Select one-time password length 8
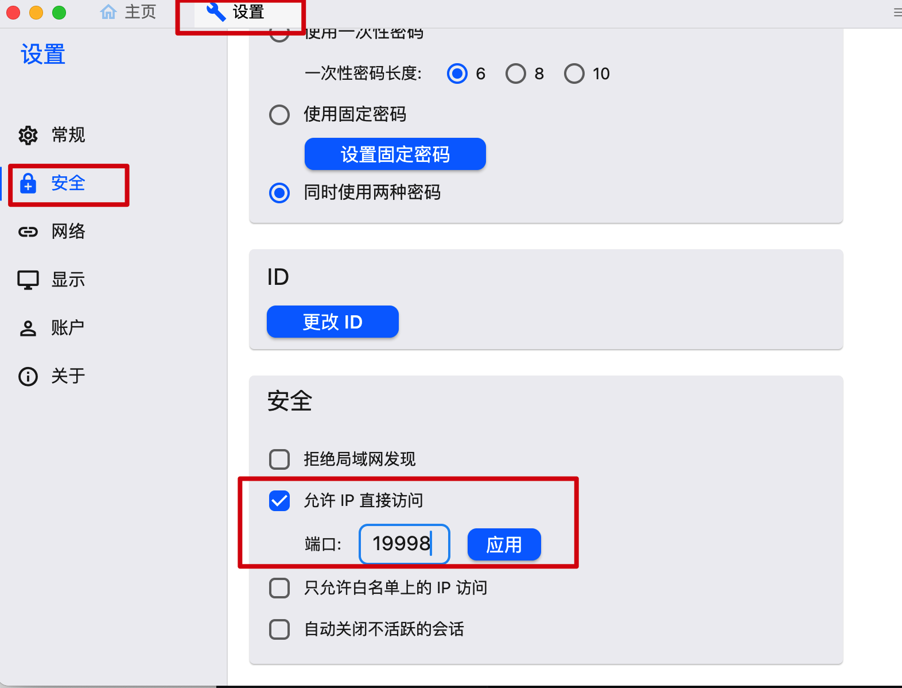This screenshot has width=902, height=688. click(516, 74)
